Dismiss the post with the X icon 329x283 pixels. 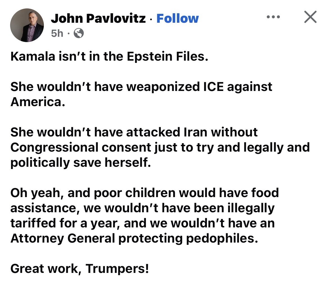coord(310,17)
